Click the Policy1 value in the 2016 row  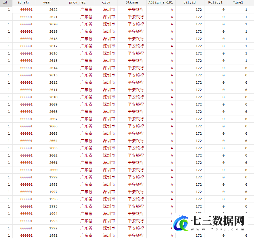[223, 53]
